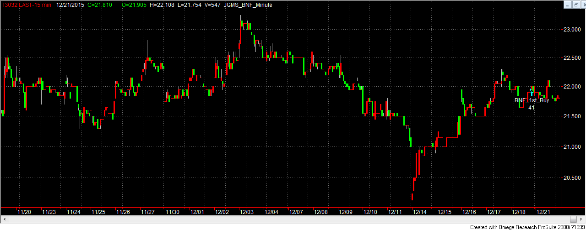586x230 pixels.
Task: Click the date '12/21/2015' in the header
Action: (70, 4)
